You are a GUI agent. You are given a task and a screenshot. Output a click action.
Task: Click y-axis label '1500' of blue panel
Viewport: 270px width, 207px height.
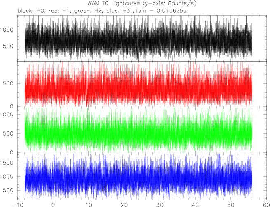pos(7,163)
